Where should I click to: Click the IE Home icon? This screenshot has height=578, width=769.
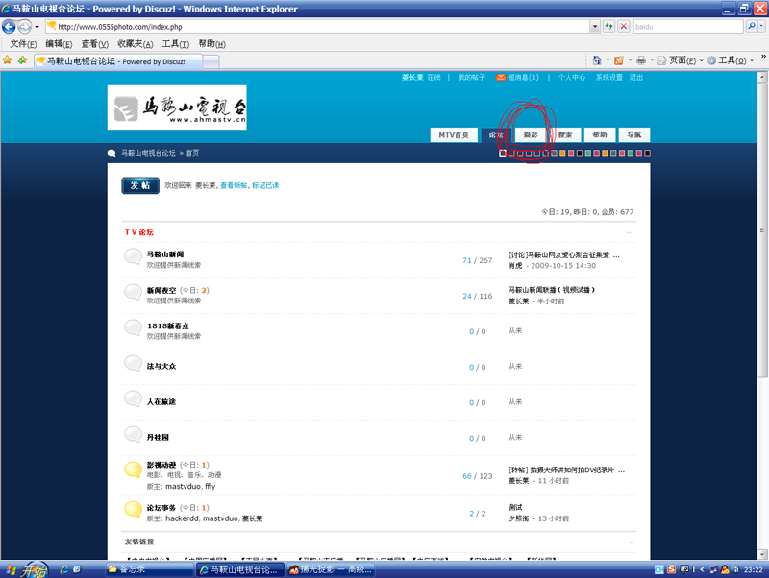pyautogui.click(x=597, y=60)
